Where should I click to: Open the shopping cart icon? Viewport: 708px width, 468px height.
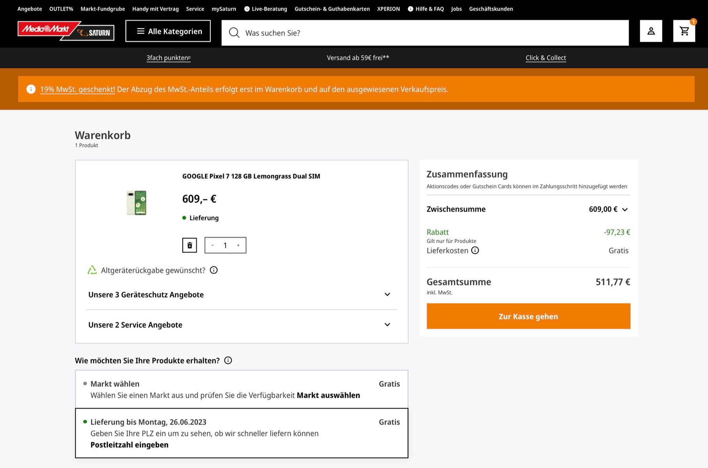684,31
